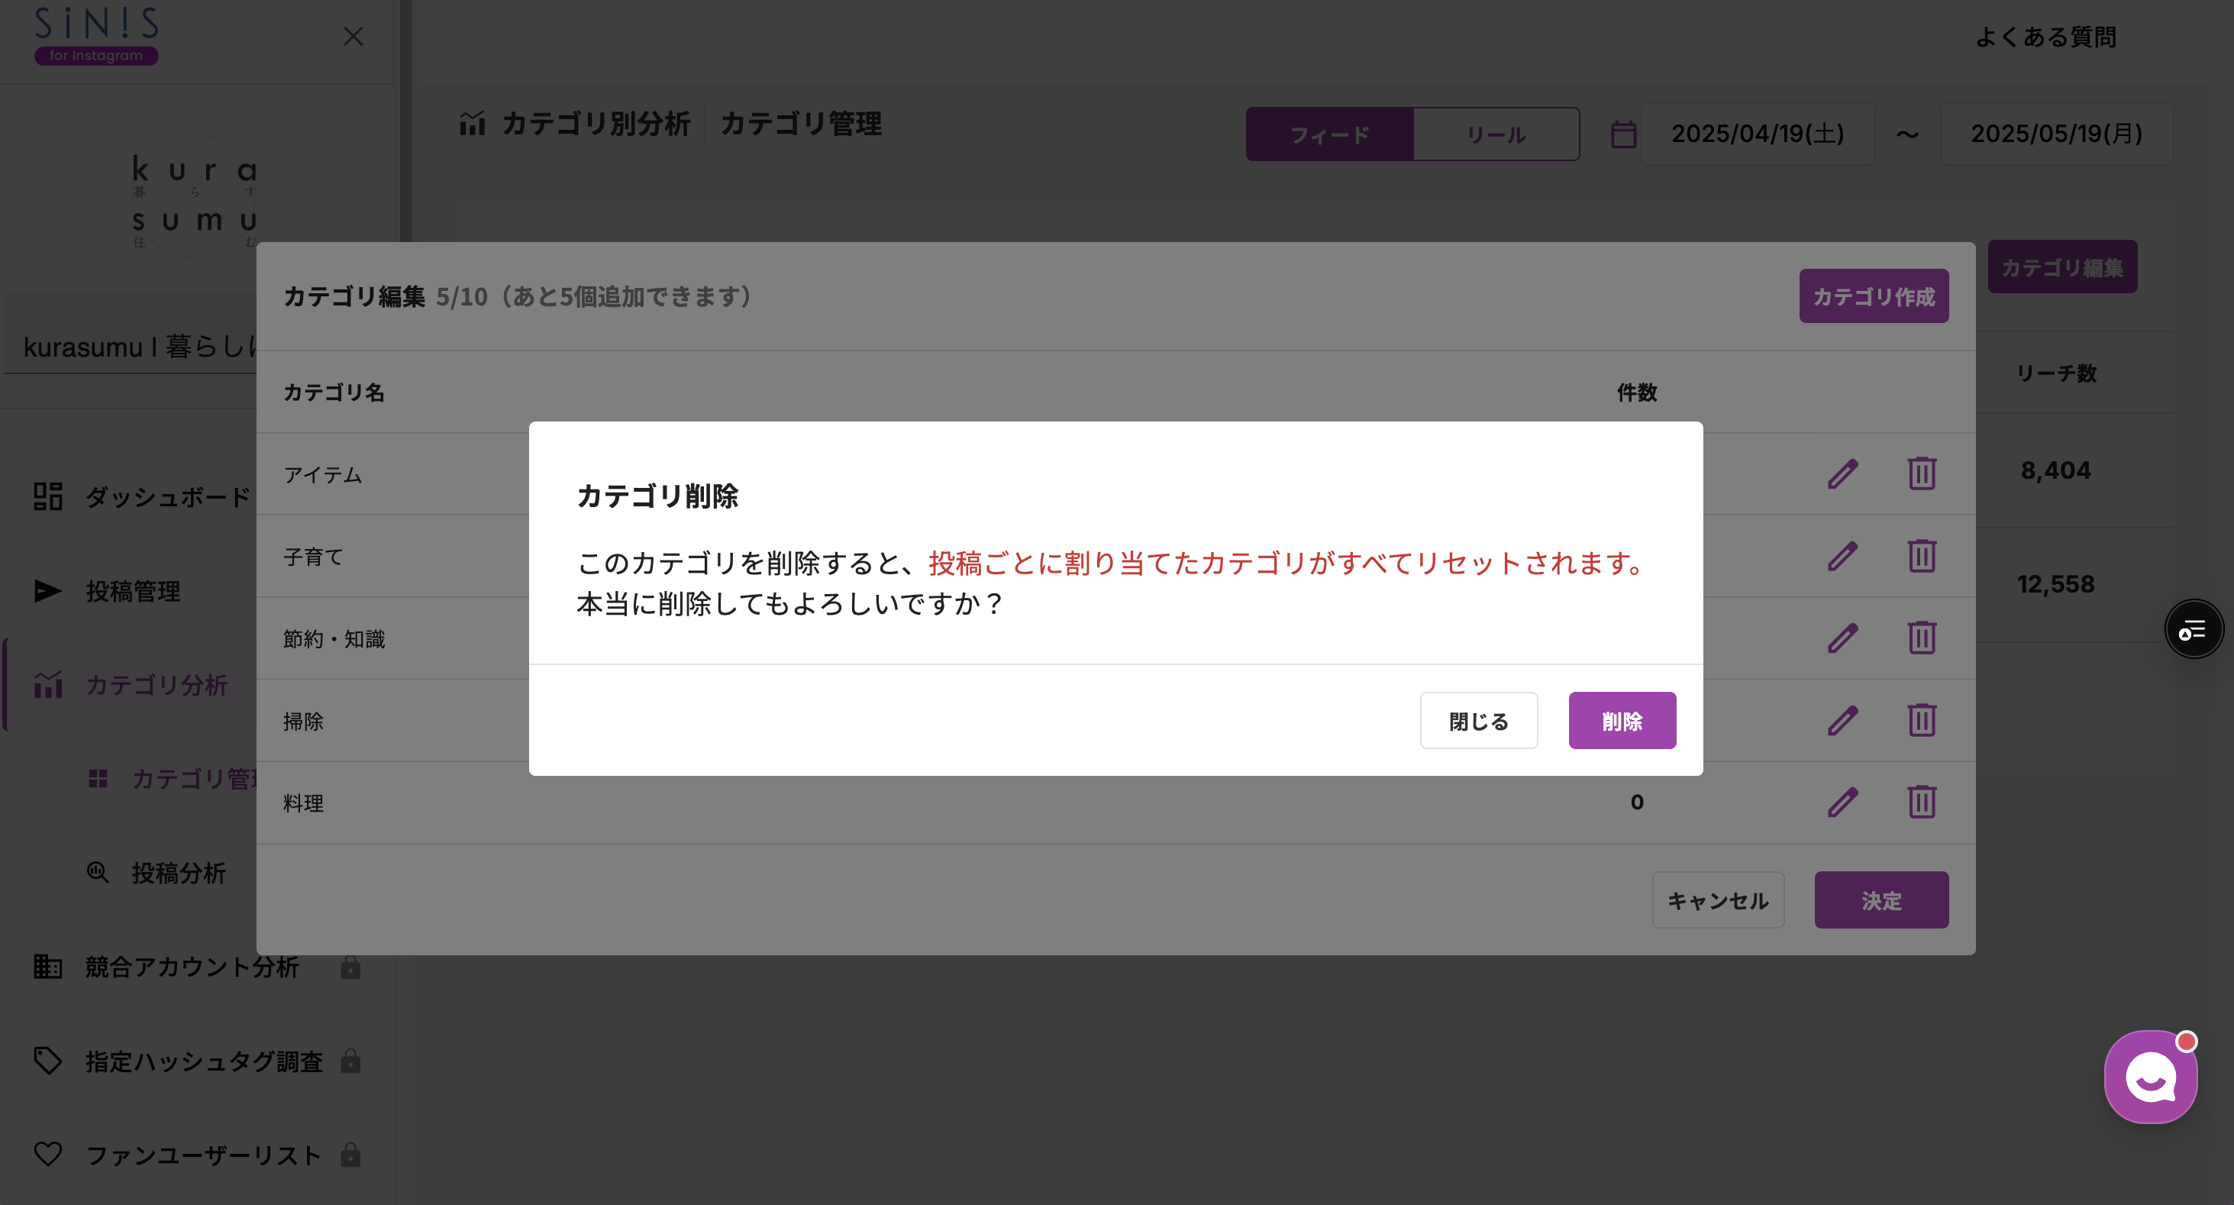Viewport: 2234px width, 1205px height.
Task: Click the lock icon on 競合アカウント分析
Action: 350,968
